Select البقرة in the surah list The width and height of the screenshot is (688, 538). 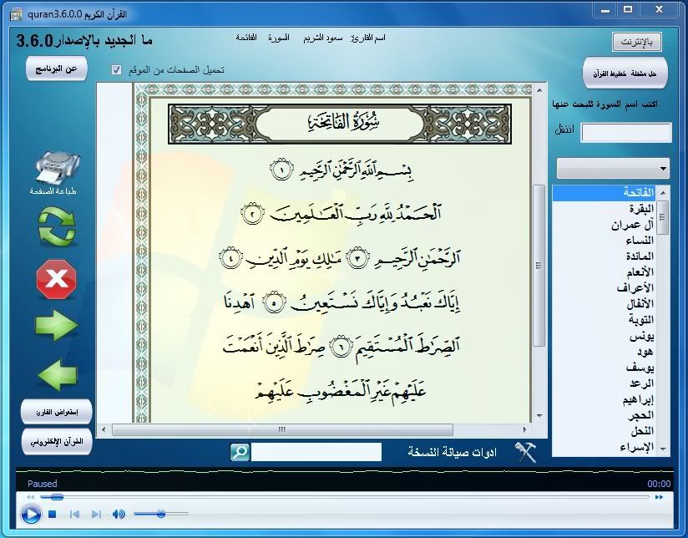(604, 209)
